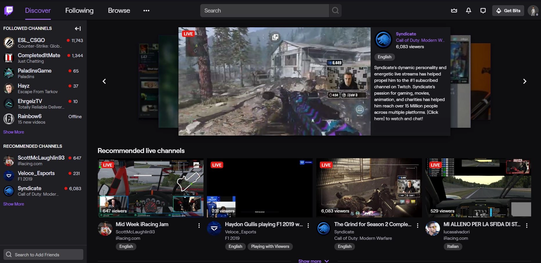Click ScottMcLaughlin93 avatar under stream card

coord(105,228)
